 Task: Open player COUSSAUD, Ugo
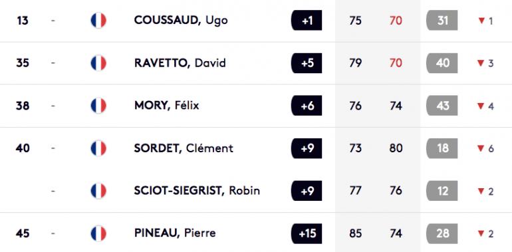(x=181, y=21)
